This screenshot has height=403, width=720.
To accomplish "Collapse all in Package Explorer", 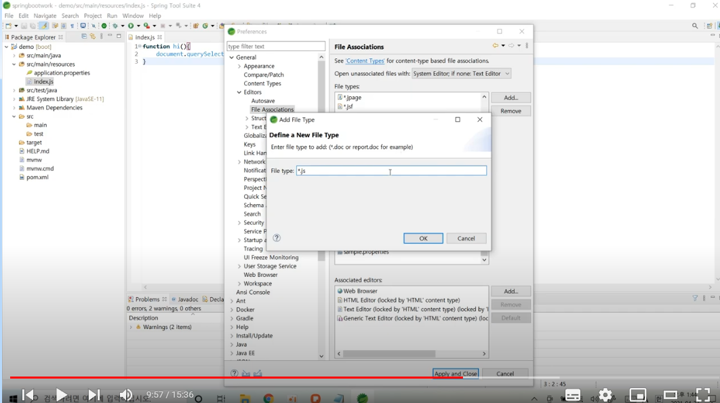I will (x=83, y=37).
